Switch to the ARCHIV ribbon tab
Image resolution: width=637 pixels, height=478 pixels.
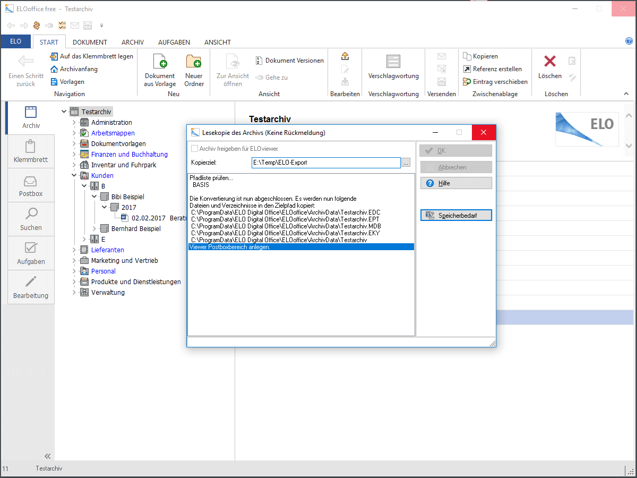point(133,42)
